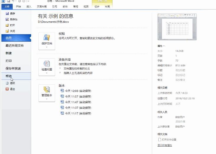Image resolution: width=216 pixels, height=154 pixels.
Task: Click the file path D:\Documents\示例.docx
Action: point(54,22)
